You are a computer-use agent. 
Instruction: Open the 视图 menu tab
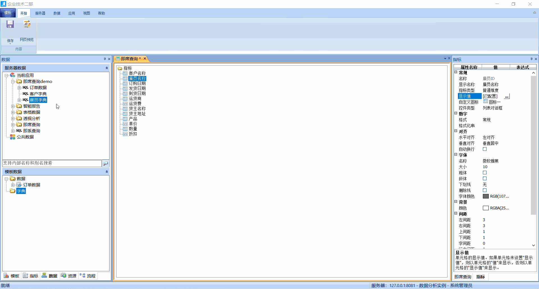coord(86,13)
